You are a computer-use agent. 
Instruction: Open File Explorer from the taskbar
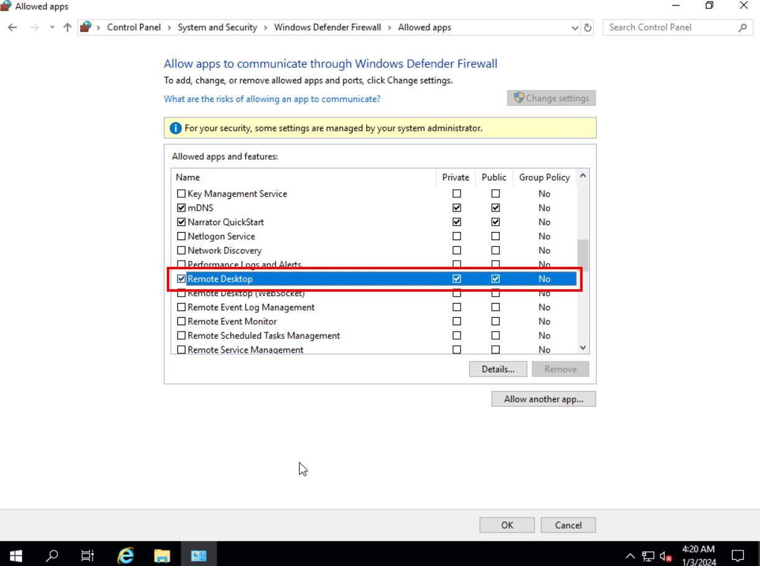click(x=162, y=555)
